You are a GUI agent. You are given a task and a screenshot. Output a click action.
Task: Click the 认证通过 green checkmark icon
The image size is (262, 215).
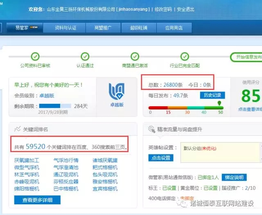(x=85, y=57)
